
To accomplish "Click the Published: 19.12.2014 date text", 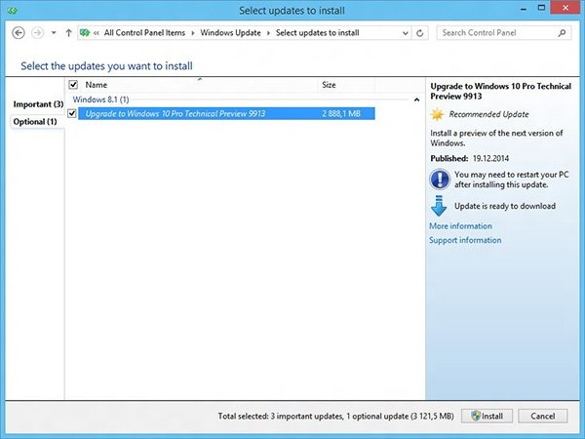I will (x=469, y=158).
